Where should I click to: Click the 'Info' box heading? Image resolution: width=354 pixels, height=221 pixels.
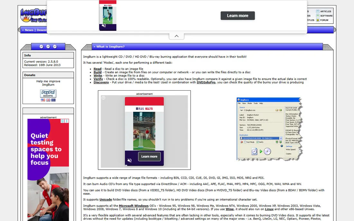coord(48,56)
